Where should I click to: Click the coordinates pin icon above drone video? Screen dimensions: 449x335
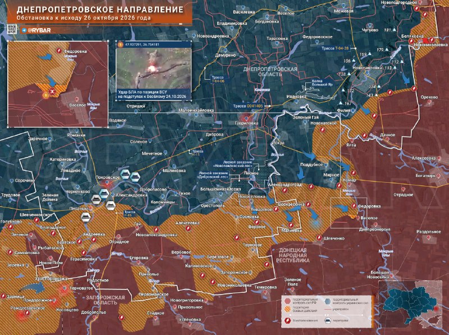pos(120,44)
